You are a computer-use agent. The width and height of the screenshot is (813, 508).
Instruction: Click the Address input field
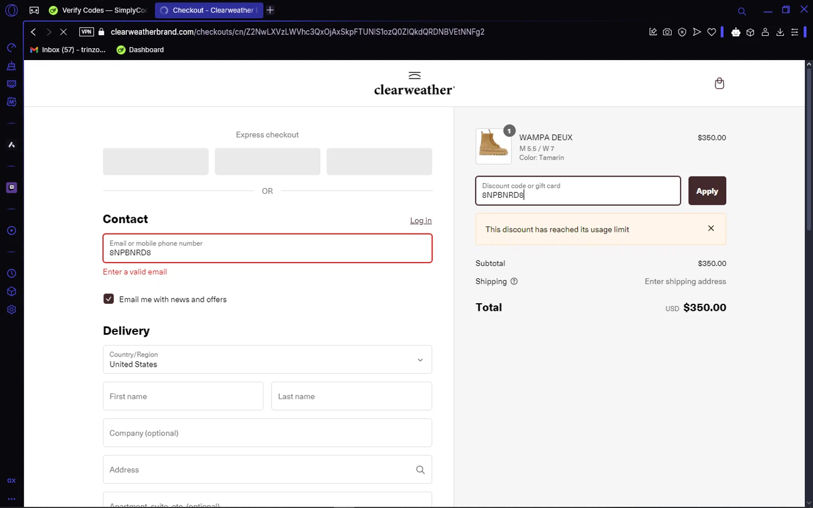(267, 470)
